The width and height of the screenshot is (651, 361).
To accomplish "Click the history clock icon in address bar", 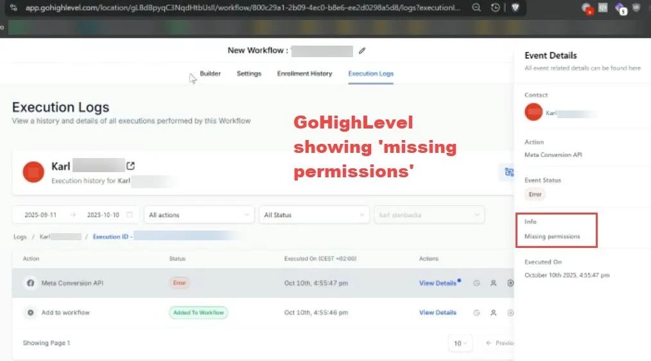I will coord(495,8).
